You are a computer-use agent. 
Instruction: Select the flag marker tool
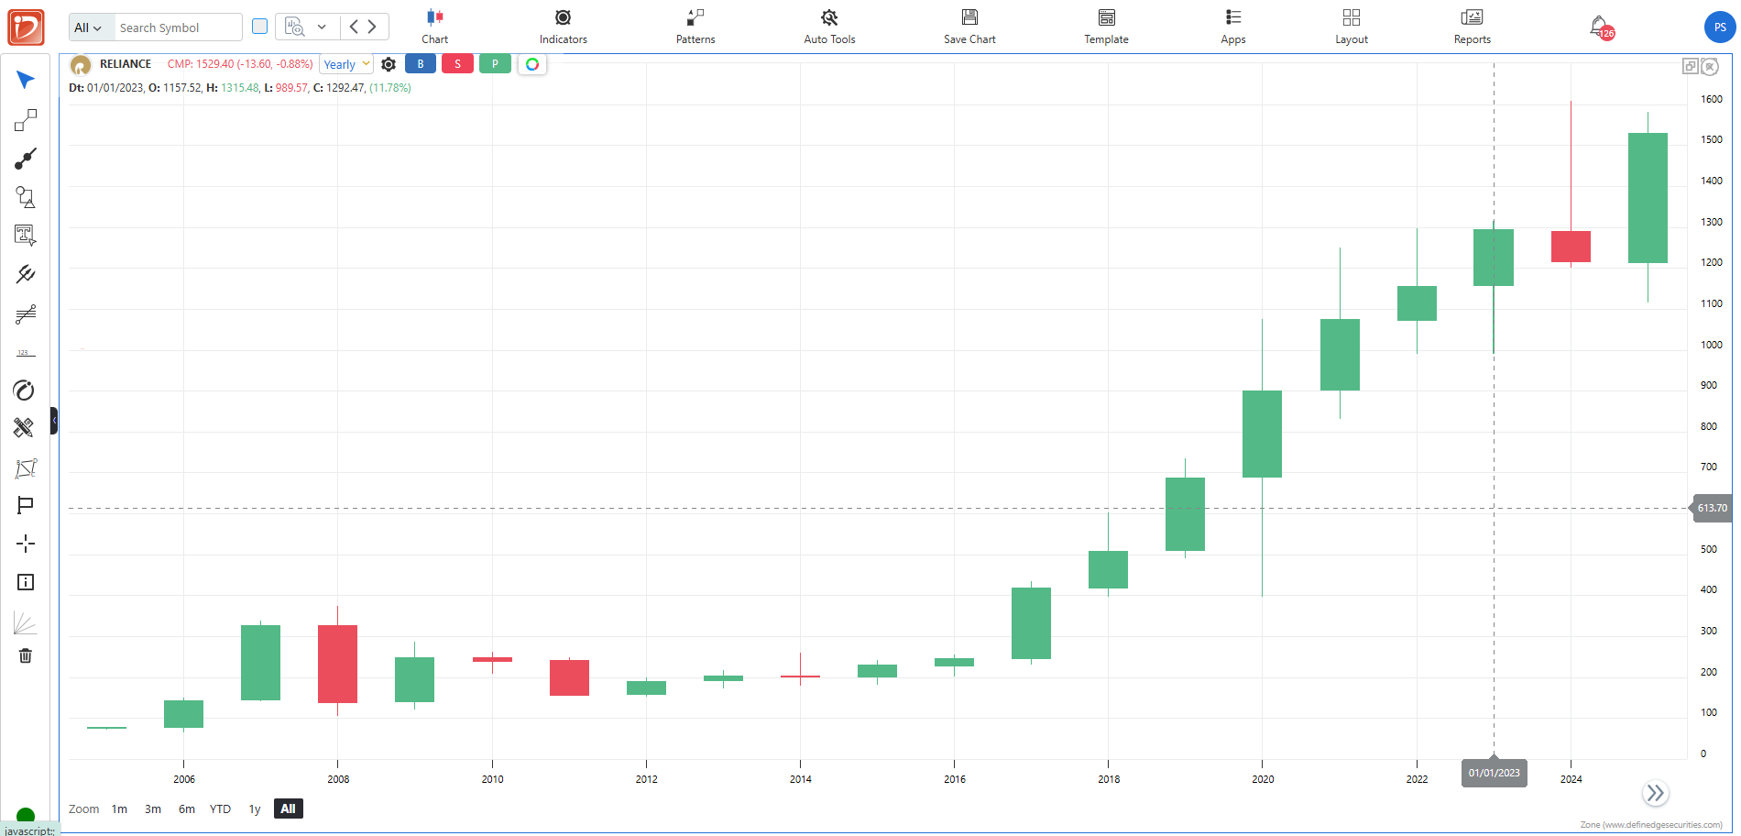26,505
